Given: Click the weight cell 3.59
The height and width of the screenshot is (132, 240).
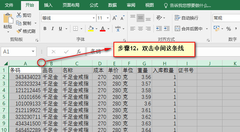Looking at the screenshot, I should coord(144,97).
